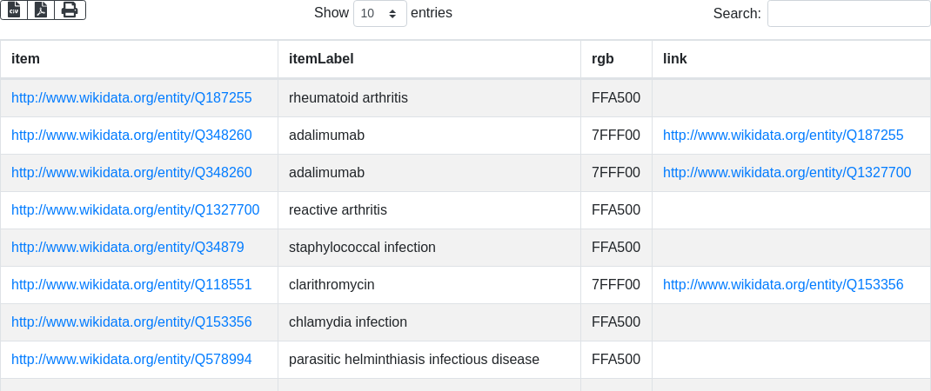This screenshot has height=391, width=931.
Task: Open the Q153356 item link for chlamydia infection
Action: click(x=131, y=322)
